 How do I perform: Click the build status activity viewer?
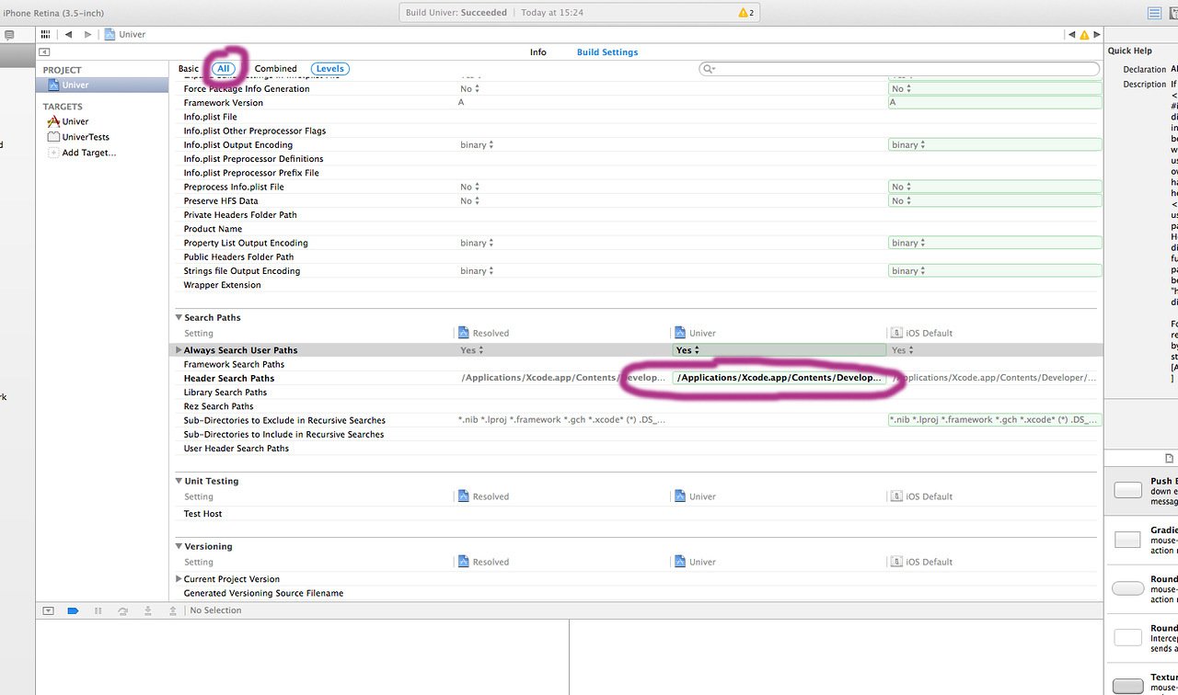(x=579, y=13)
